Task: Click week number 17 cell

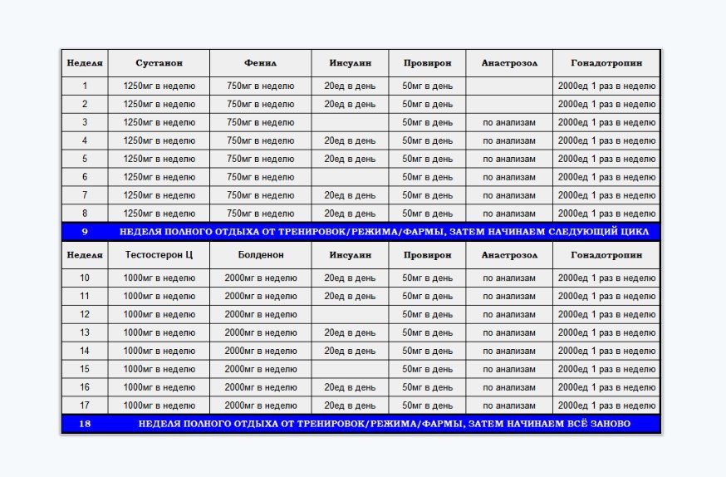Action: [85, 406]
